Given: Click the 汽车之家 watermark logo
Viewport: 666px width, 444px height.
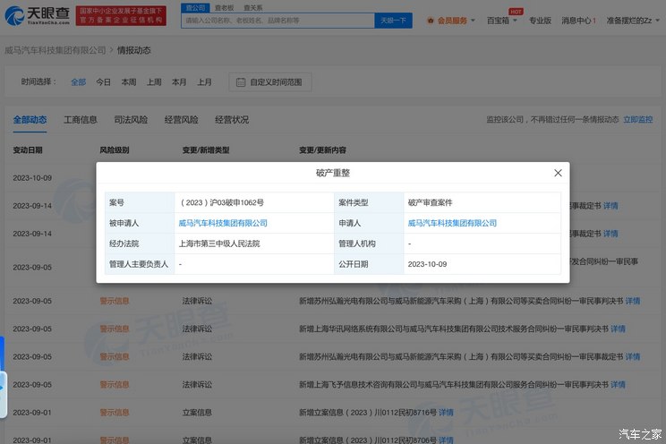Looking at the screenshot, I should [x=639, y=434].
